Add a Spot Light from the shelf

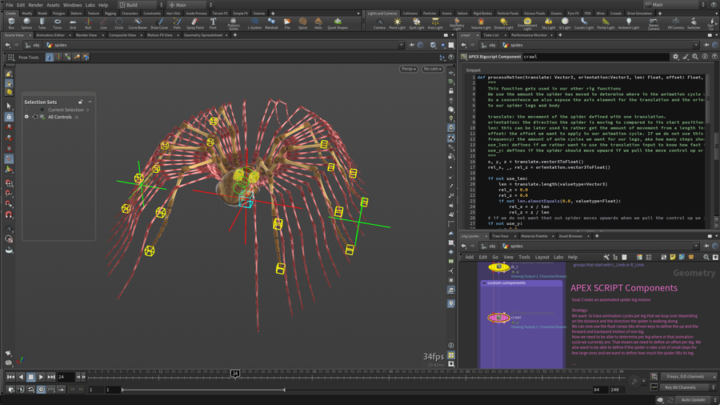(417, 23)
